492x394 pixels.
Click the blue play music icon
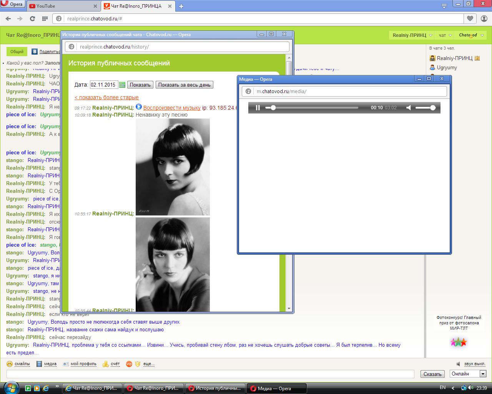coord(139,107)
